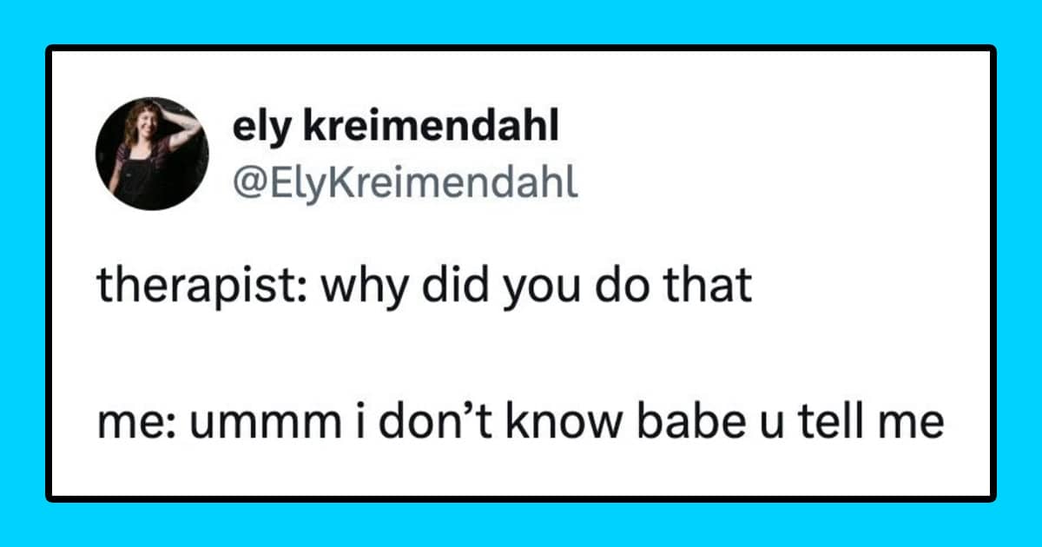1042x547 pixels.
Task: Click the line "therapist: why did you do that"
Action: tap(424, 287)
